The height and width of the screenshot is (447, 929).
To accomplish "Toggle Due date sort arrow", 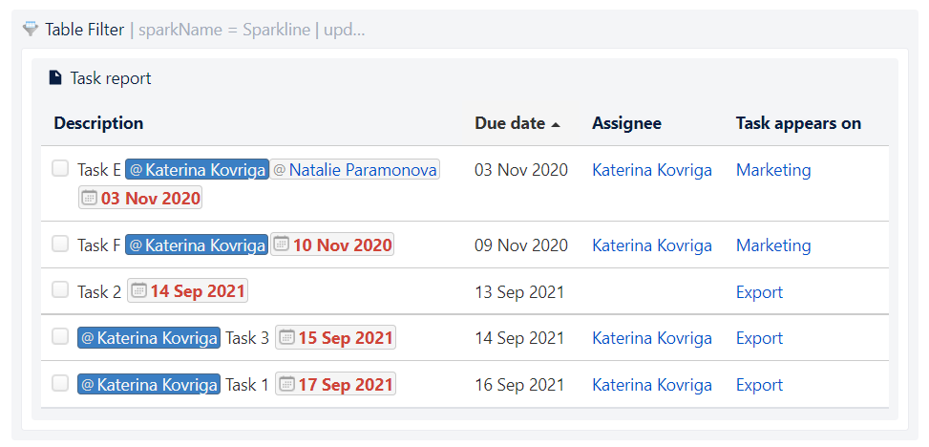I will [555, 124].
